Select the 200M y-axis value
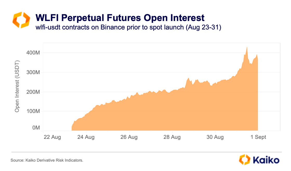Screen dimensions: 291x171 33,92
